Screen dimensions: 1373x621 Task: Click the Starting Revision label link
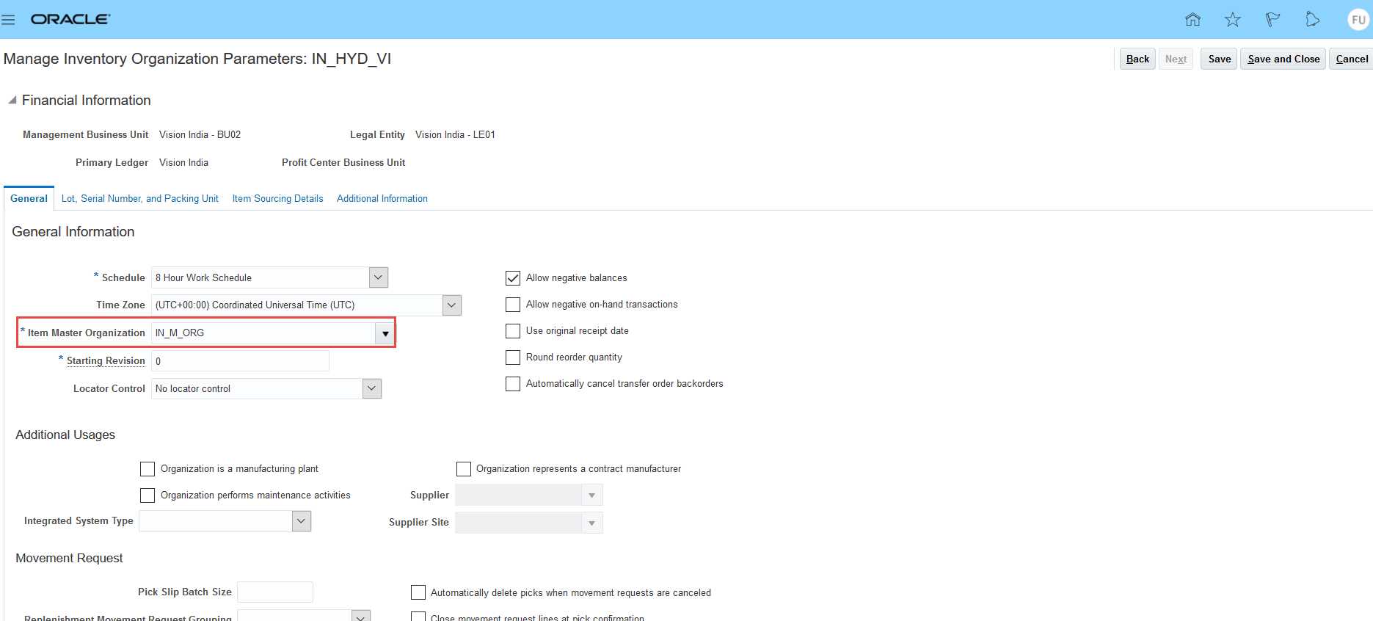point(106,361)
